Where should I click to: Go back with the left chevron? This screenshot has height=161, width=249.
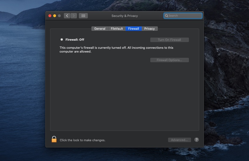[x=67, y=16]
